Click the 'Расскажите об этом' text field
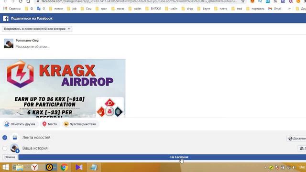This screenshot has height=172, width=306. (x=33, y=47)
